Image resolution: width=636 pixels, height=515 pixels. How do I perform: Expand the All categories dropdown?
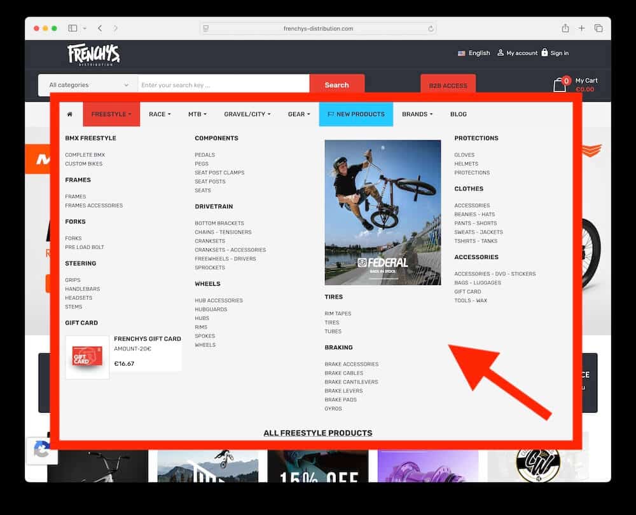[88, 85]
